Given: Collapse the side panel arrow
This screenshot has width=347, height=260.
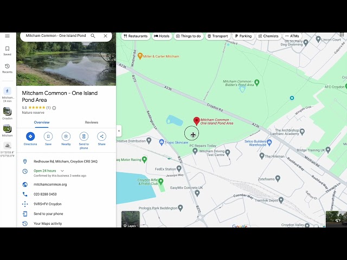Looking at the screenshot, I should click(119, 131).
